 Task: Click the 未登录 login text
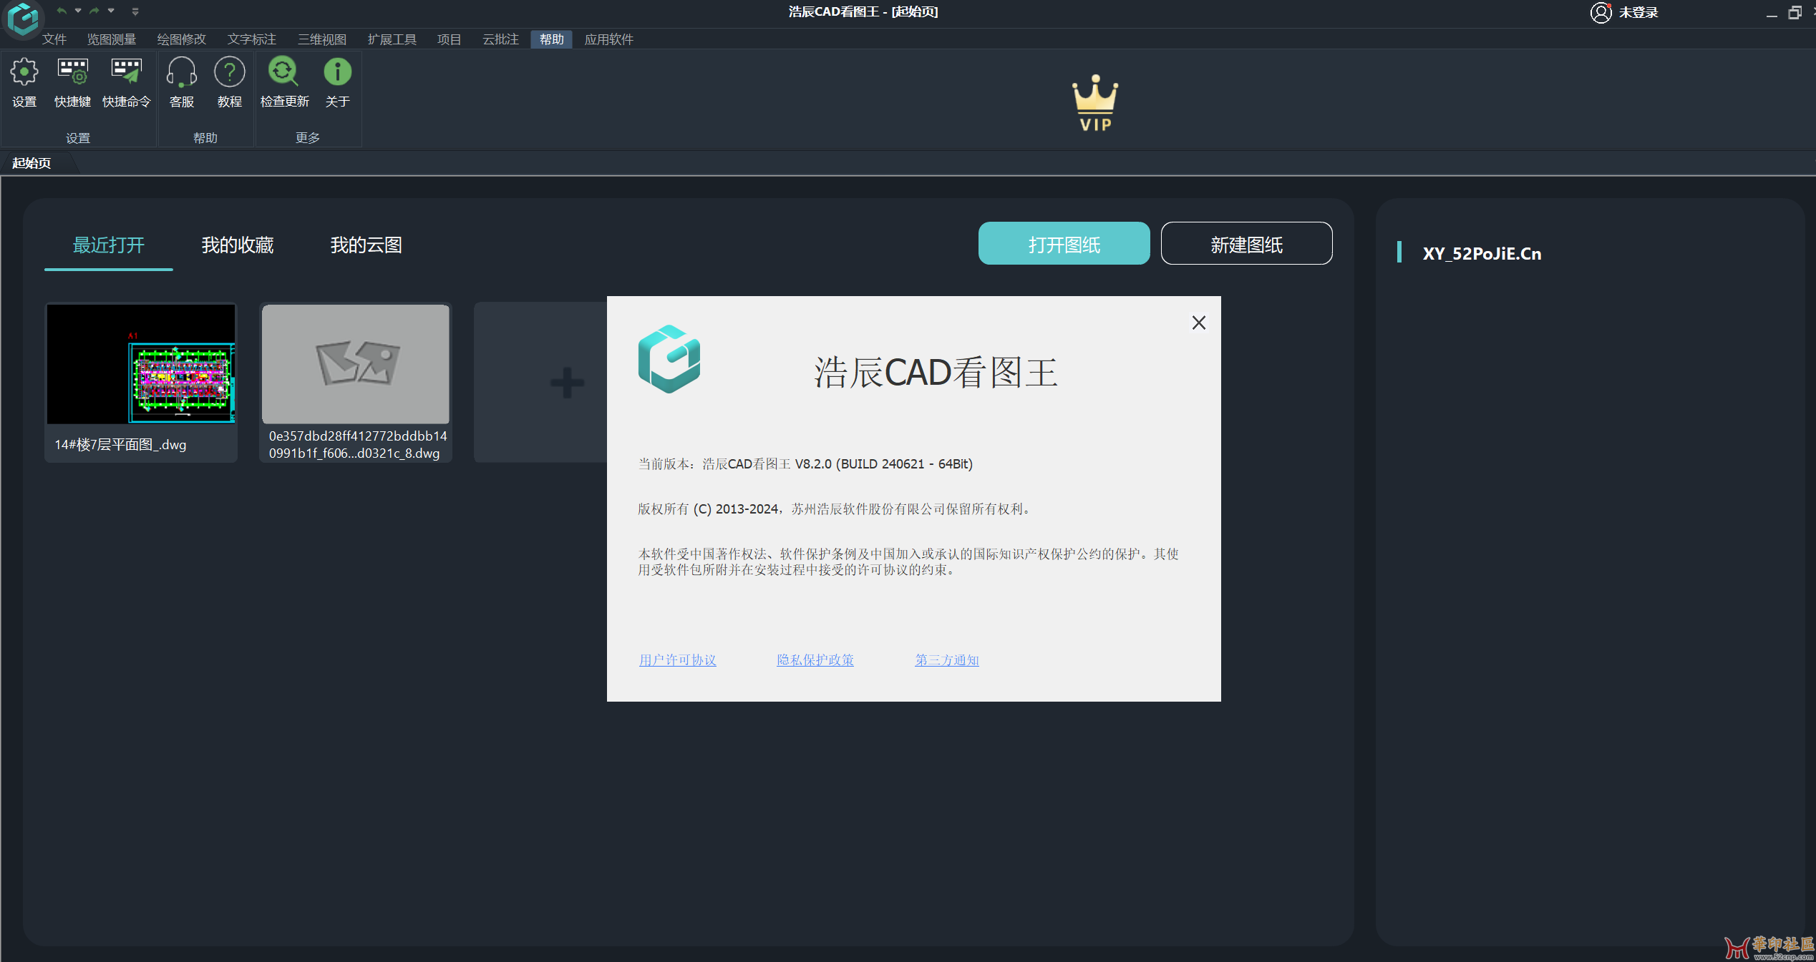click(1638, 13)
